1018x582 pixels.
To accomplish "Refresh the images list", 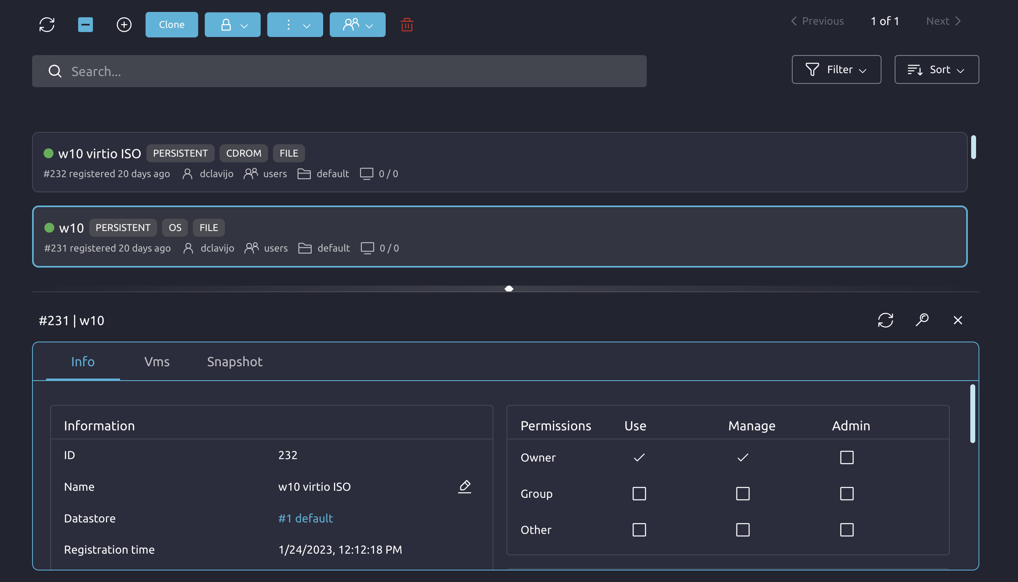I will (47, 25).
